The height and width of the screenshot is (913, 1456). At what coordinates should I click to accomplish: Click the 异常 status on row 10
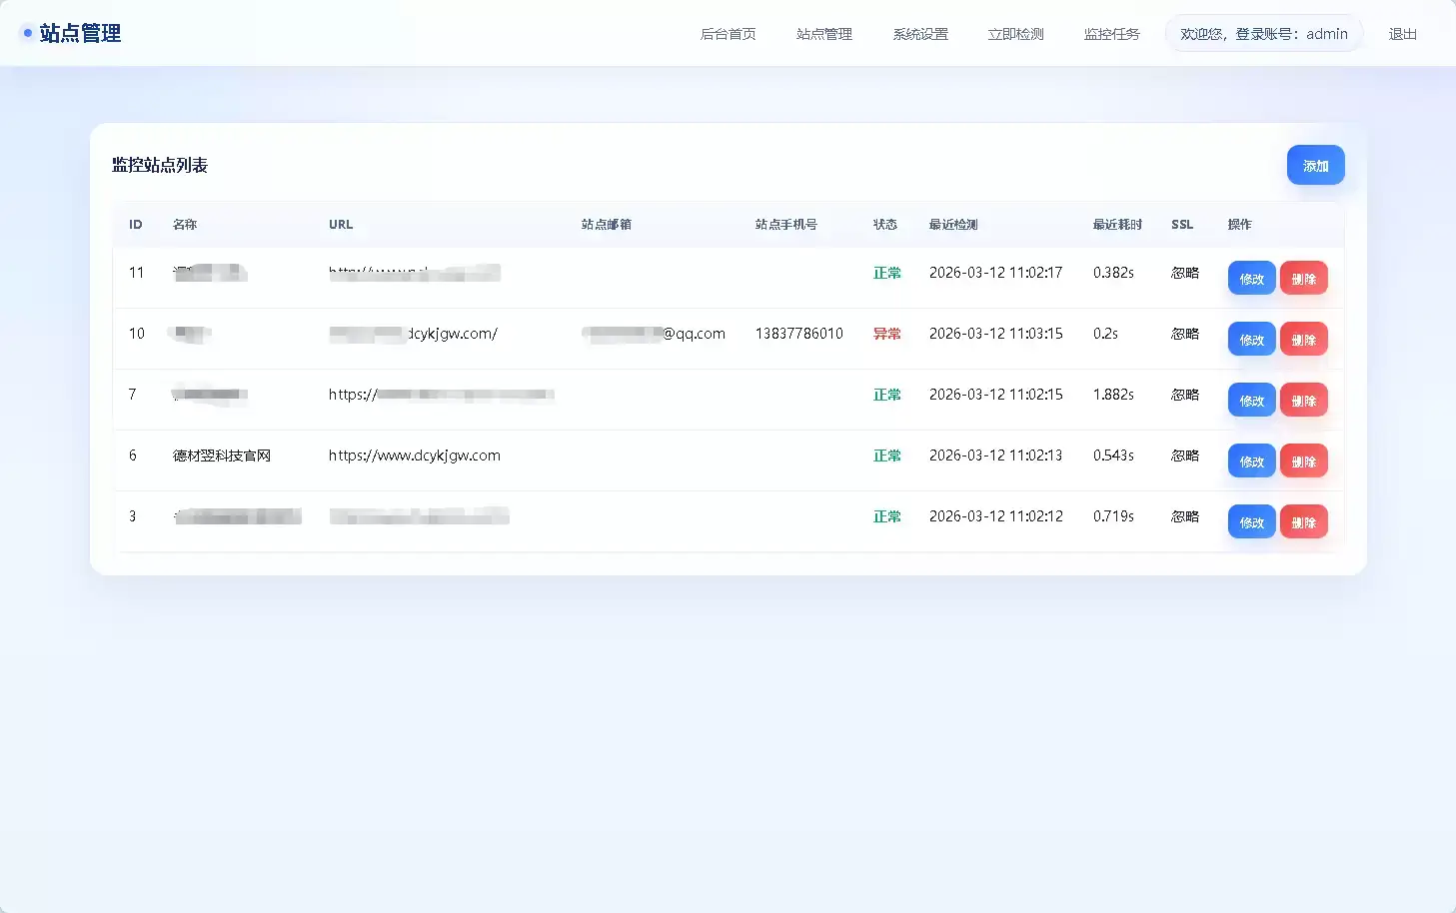pos(886,334)
